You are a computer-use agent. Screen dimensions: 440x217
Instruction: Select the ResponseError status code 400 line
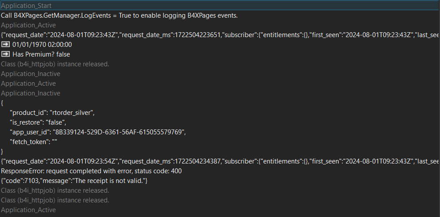tap(91, 171)
